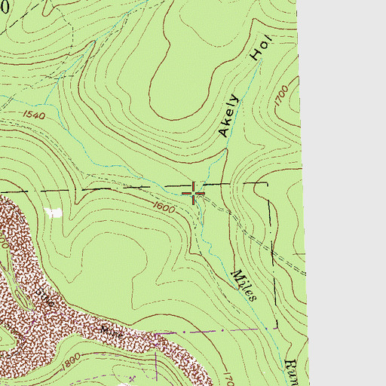The height and width of the screenshot is (386, 386).
Task: Click the red crosshair marker on the map
Action: coord(193,193)
